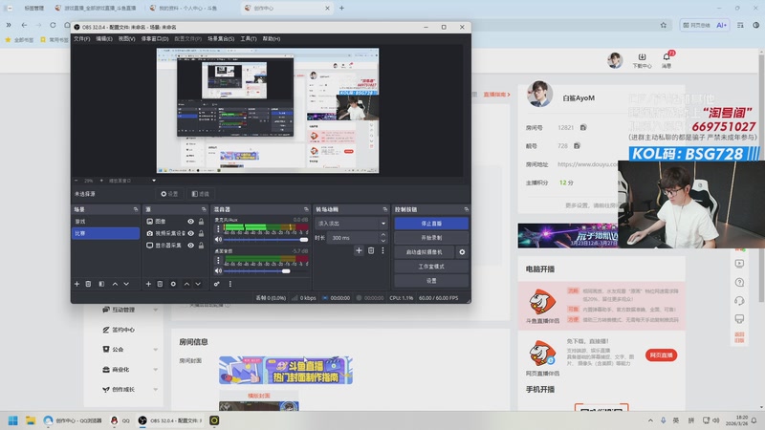This screenshot has width=765, height=430.
Task: Mute the desktop audio speaker icon
Action: [x=219, y=270]
